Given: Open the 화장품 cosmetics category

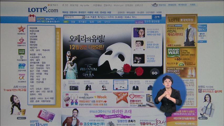Looking at the screenshot, I should [33, 55].
